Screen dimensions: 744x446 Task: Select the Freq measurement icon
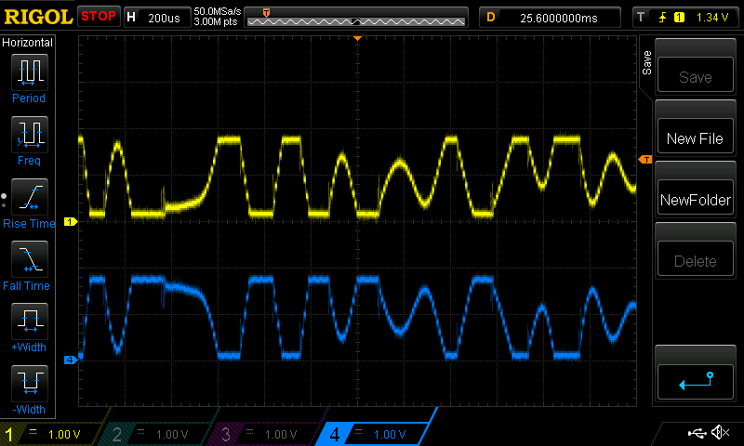coord(30,134)
